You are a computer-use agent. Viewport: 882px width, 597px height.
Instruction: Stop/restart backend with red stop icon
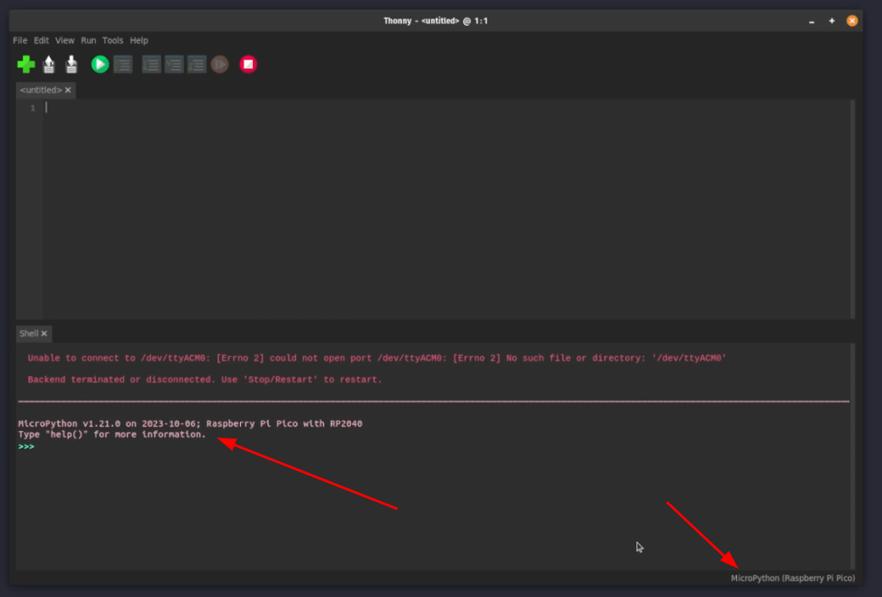248,64
